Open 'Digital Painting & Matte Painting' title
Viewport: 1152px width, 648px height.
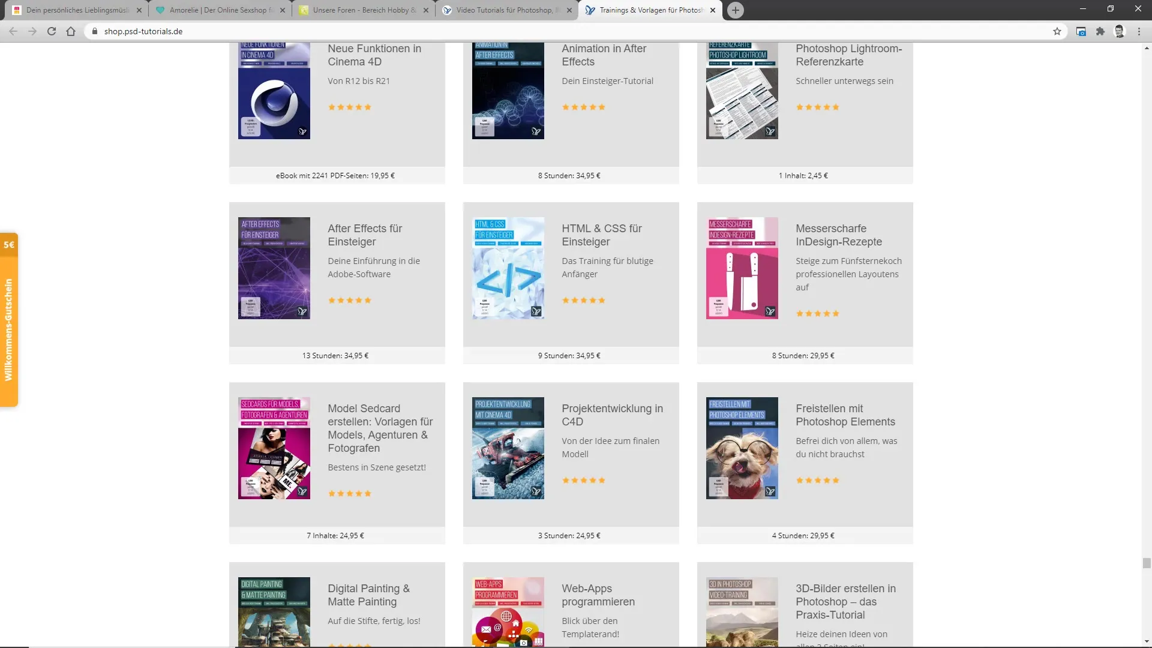coord(368,595)
